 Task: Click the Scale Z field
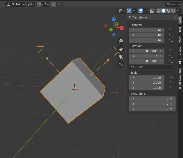147,88
